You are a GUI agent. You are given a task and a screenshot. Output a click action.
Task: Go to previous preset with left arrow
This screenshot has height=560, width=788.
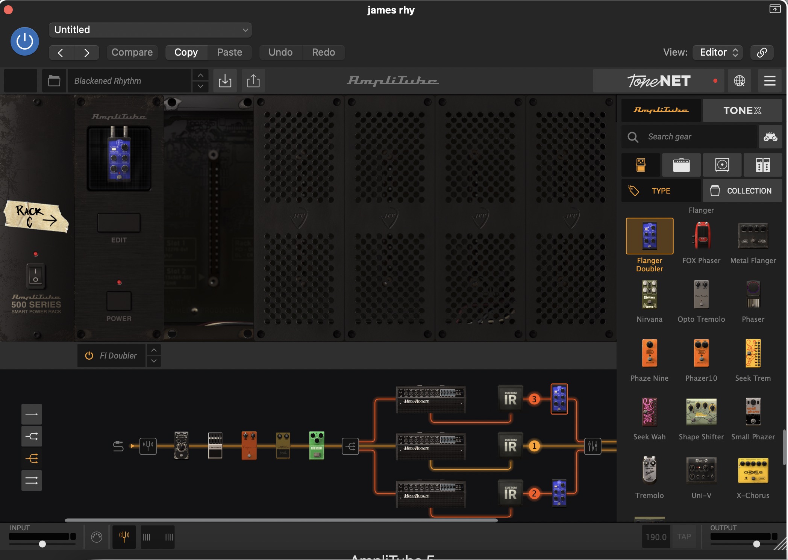(x=61, y=53)
